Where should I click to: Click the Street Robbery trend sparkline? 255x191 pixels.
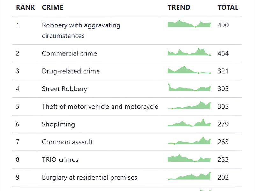[189, 87]
